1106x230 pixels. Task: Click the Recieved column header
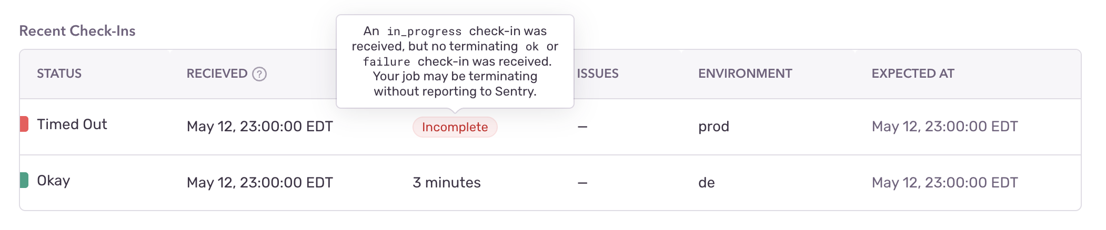click(x=217, y=74)
